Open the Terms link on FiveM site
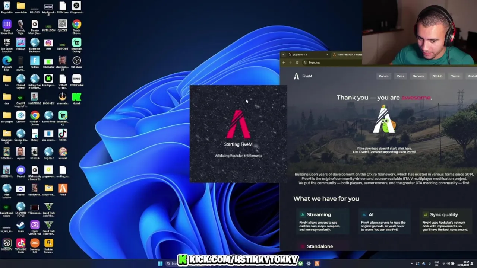This screenshot has height=268, width=477. pyautogui.click(x=455, y=76)
